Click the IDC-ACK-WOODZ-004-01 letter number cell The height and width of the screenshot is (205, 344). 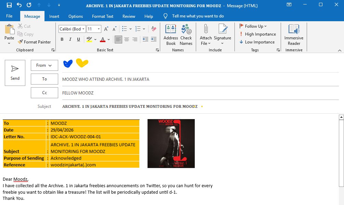click(x=94, y=137)
